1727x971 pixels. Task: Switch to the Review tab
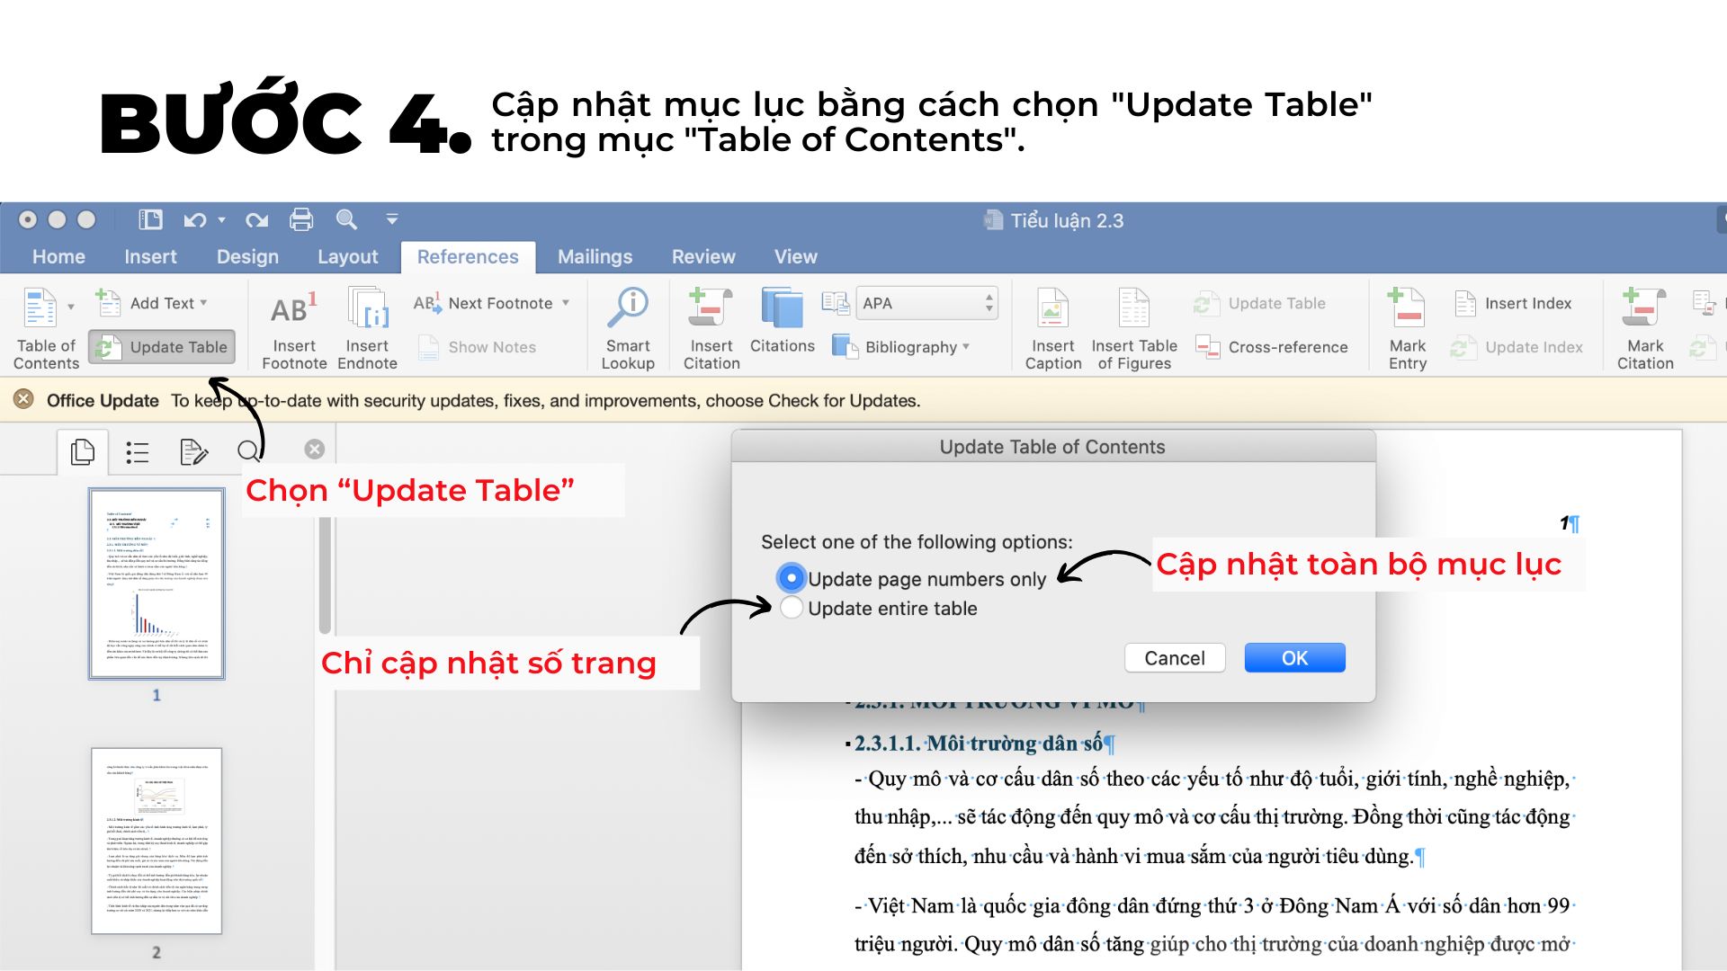coord(703,257)
